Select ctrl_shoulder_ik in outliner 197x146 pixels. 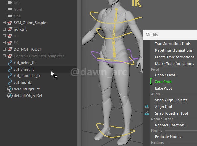tap(27, 76)
